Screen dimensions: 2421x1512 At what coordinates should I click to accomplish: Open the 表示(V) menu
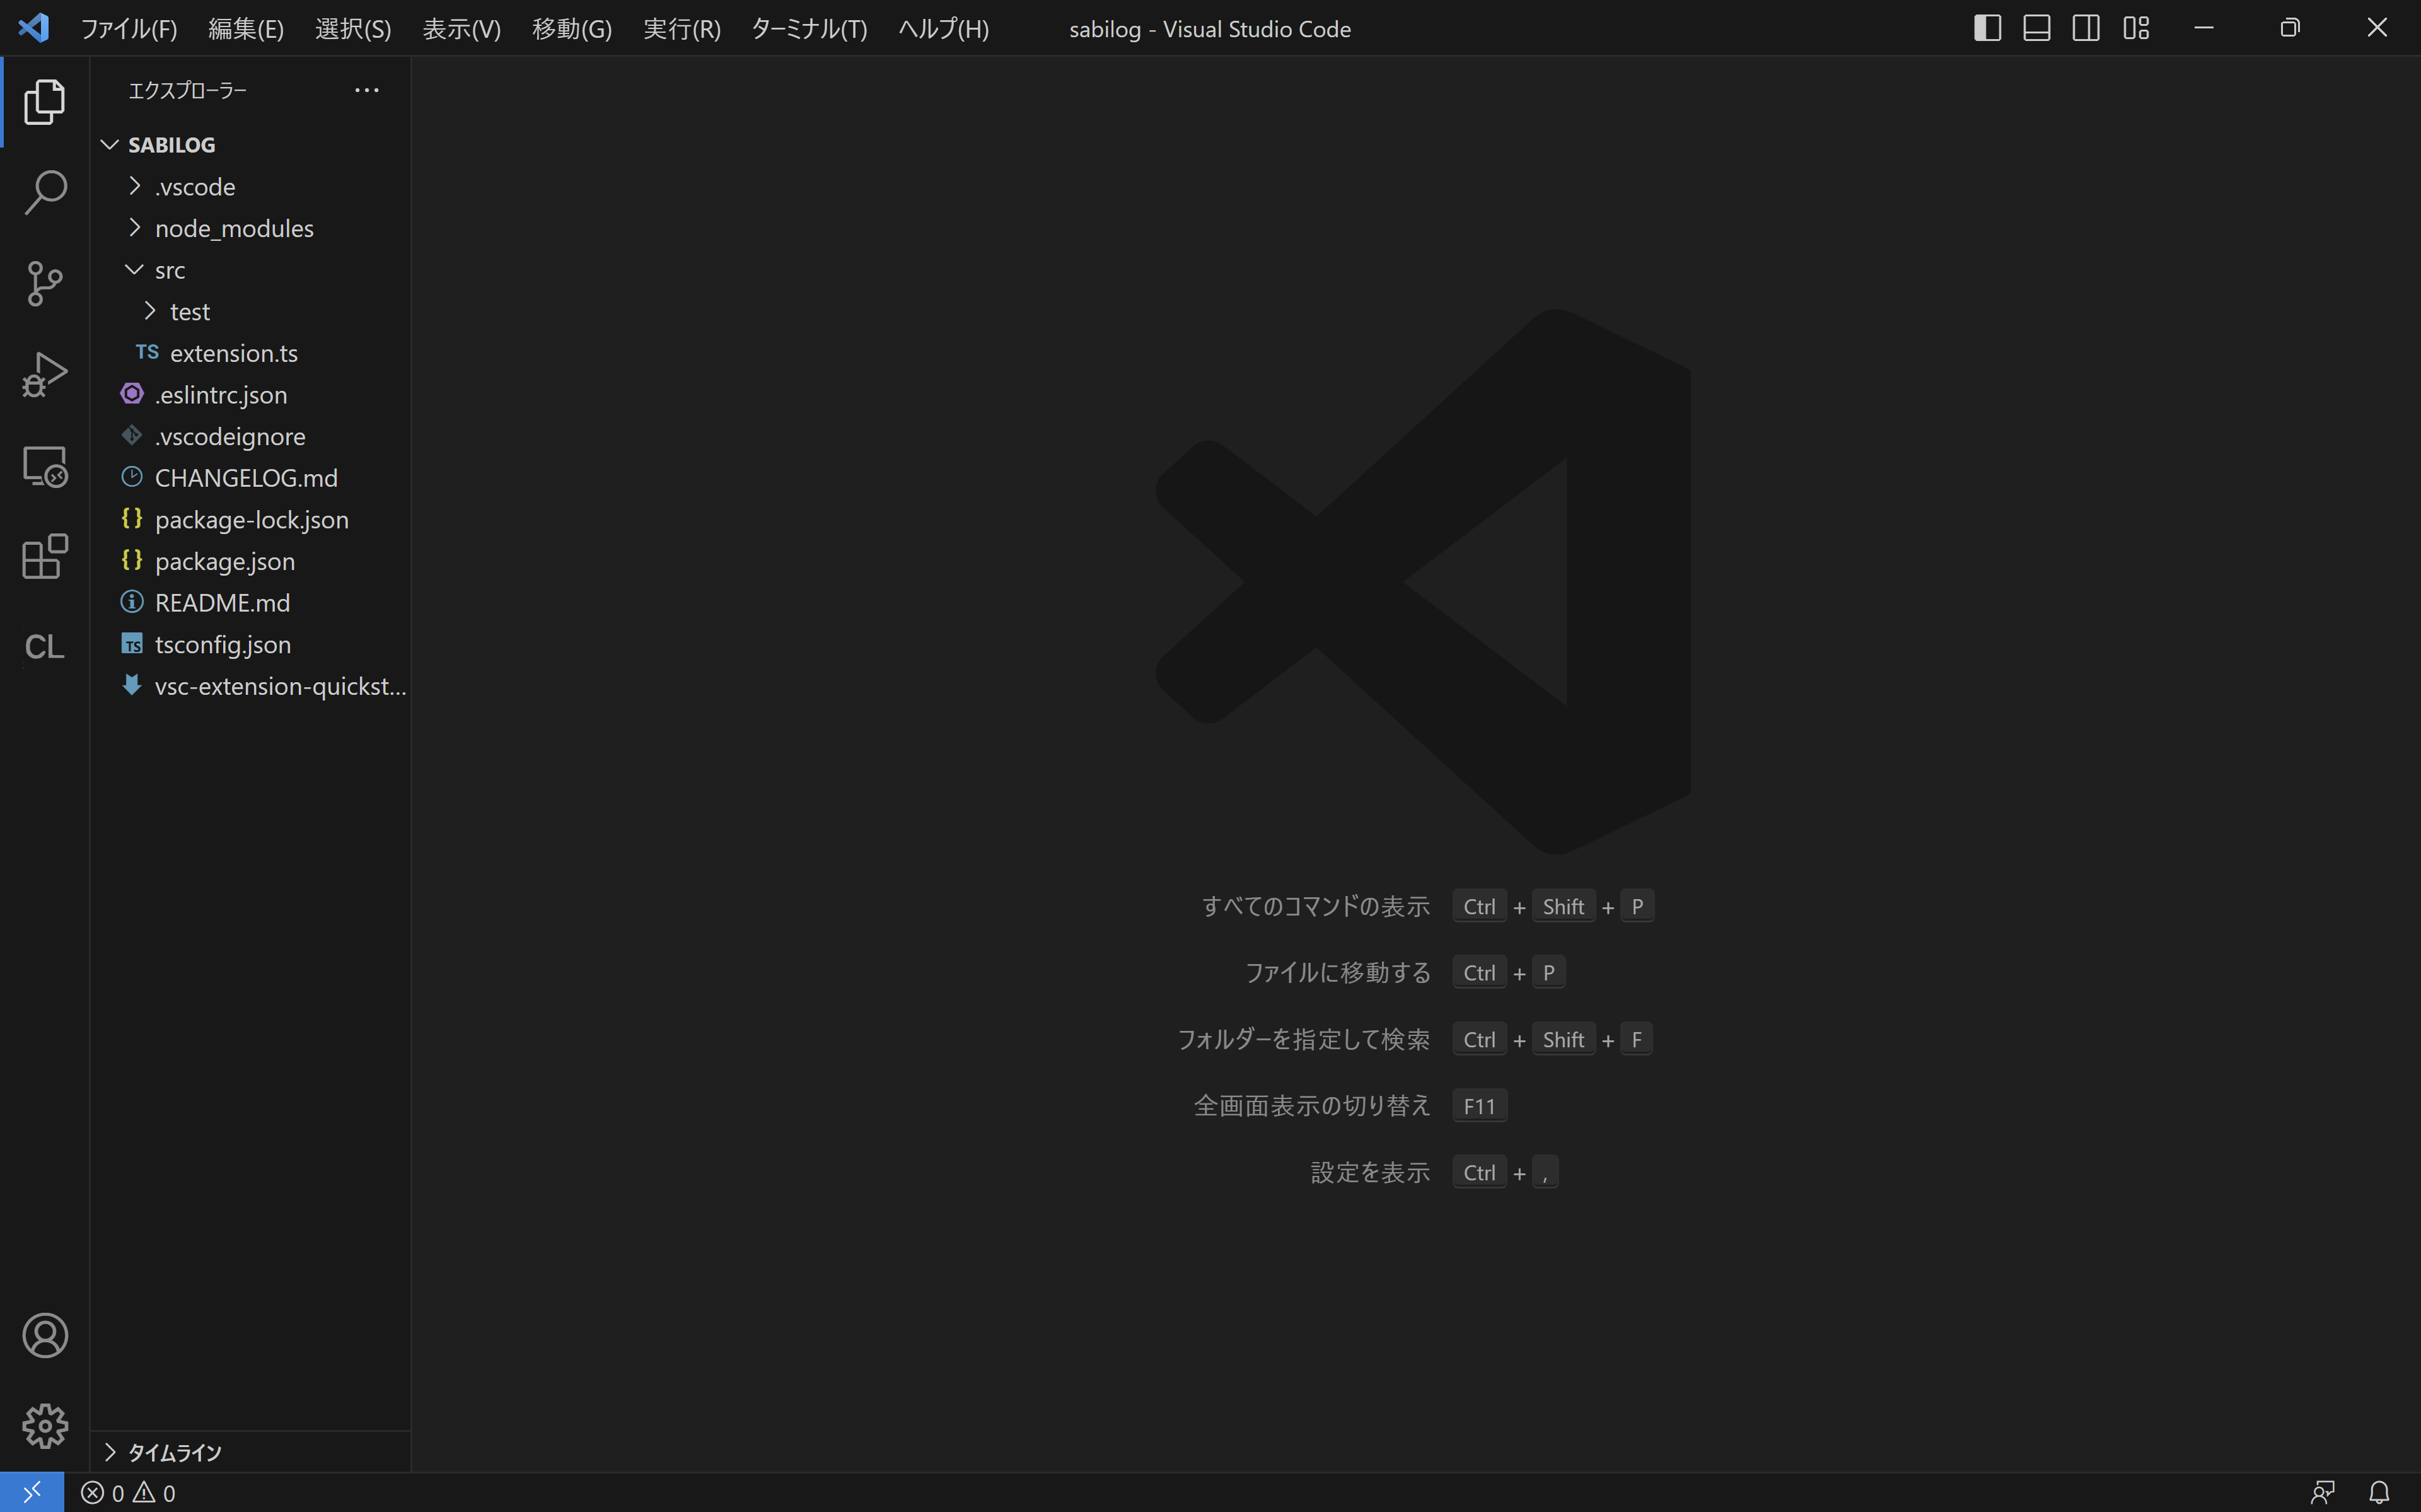click(461, 29)
